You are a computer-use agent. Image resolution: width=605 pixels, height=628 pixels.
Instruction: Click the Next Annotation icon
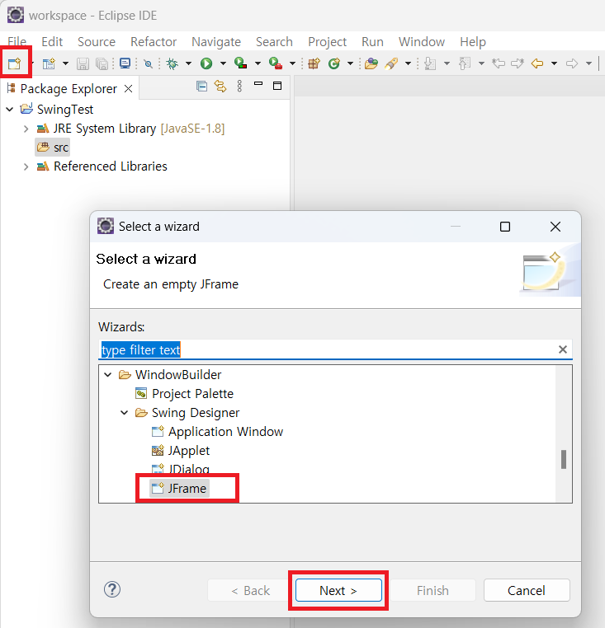(430, 63)
